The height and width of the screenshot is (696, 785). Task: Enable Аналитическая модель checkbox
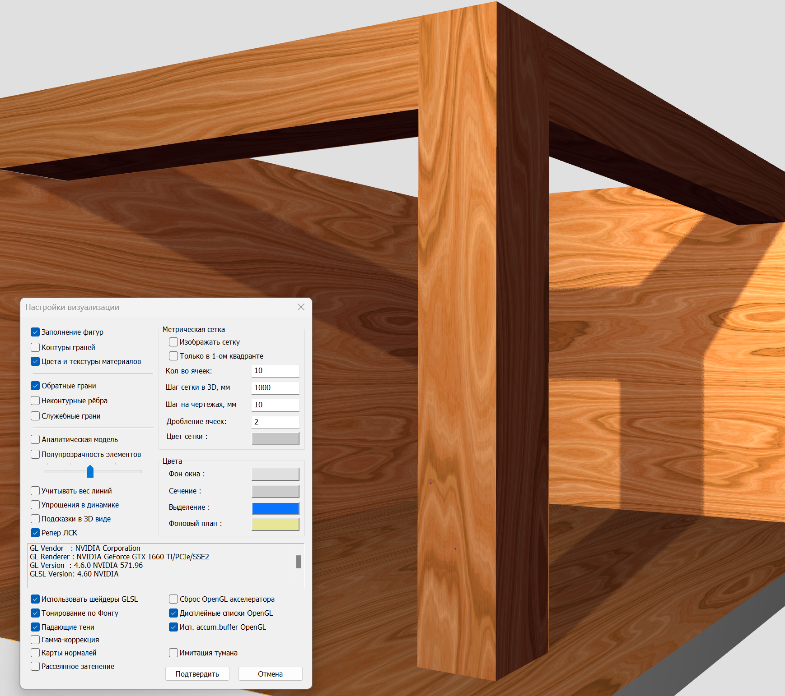[35, 439]
